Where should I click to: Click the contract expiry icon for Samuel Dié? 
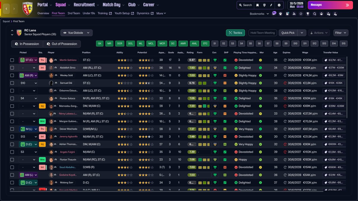[x=285, y=83]
